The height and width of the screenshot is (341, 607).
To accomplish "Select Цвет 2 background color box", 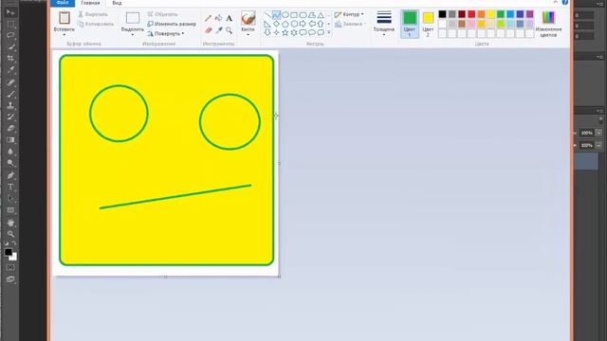I will [428, 24].
